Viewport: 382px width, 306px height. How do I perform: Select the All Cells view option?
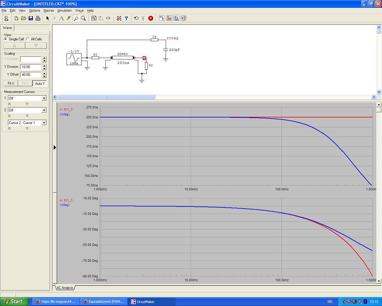click(34, 39)
